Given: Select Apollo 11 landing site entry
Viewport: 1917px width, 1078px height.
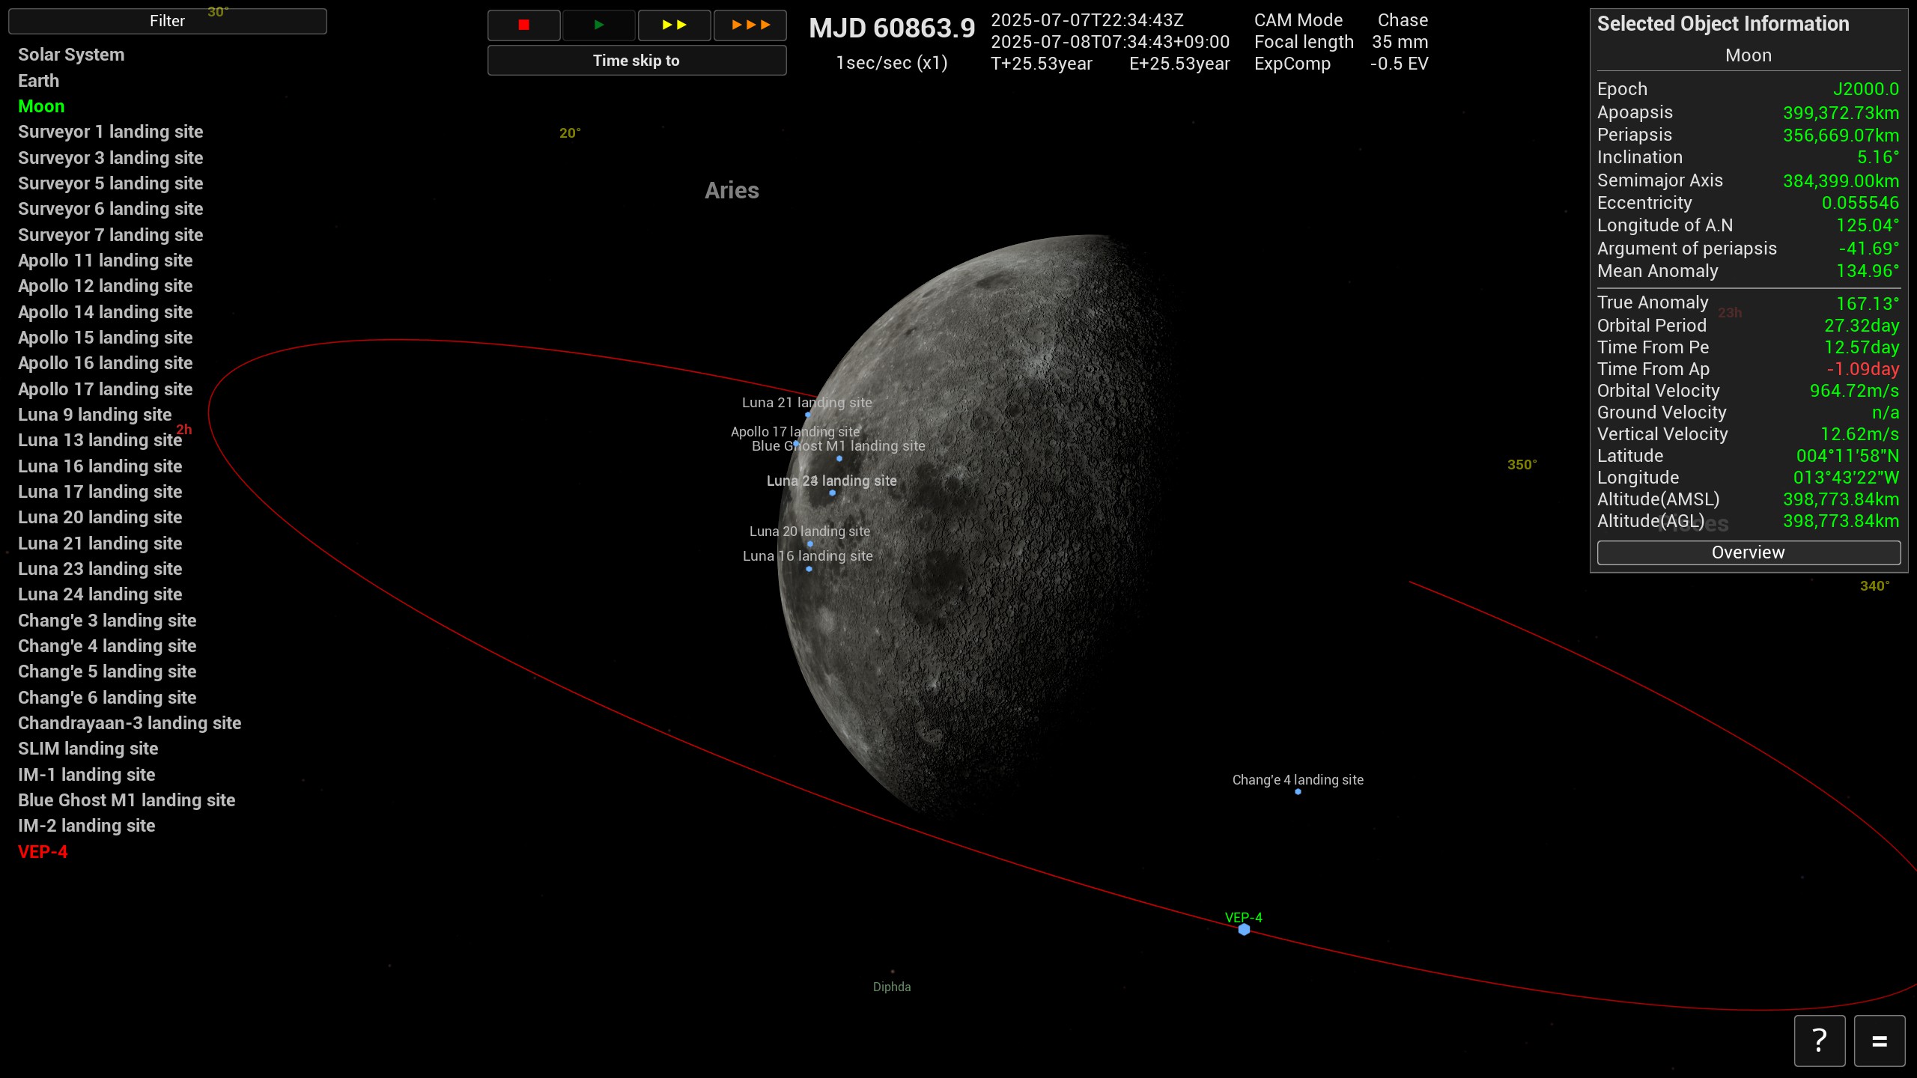Looking at the screenshot, I should (105, 261).
